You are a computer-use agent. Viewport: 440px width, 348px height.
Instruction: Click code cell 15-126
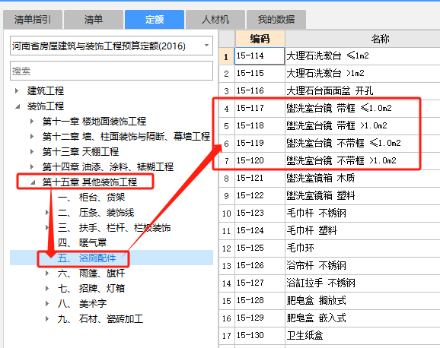(260, 265)
